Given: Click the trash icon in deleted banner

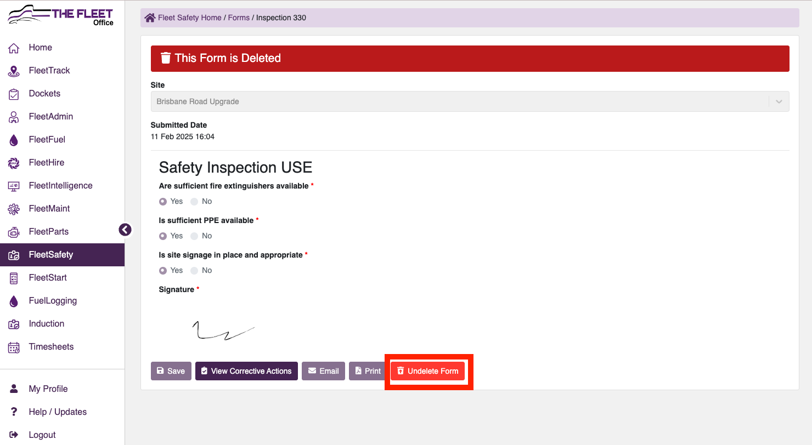Looking at the screenshot, I should (x=165, y=58).
